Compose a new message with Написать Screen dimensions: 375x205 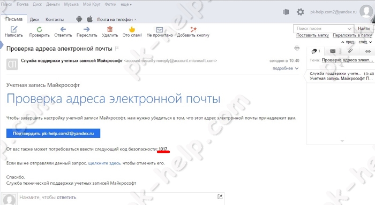point(13,31)
